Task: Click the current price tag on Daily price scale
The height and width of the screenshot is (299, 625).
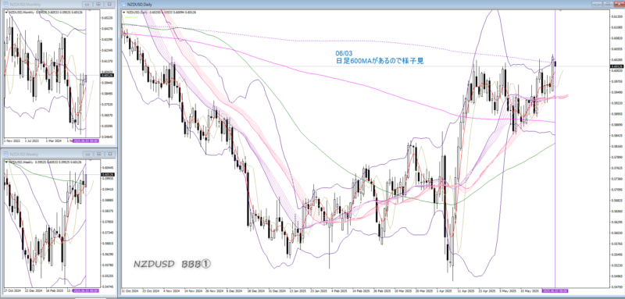Action: point(617,66)
